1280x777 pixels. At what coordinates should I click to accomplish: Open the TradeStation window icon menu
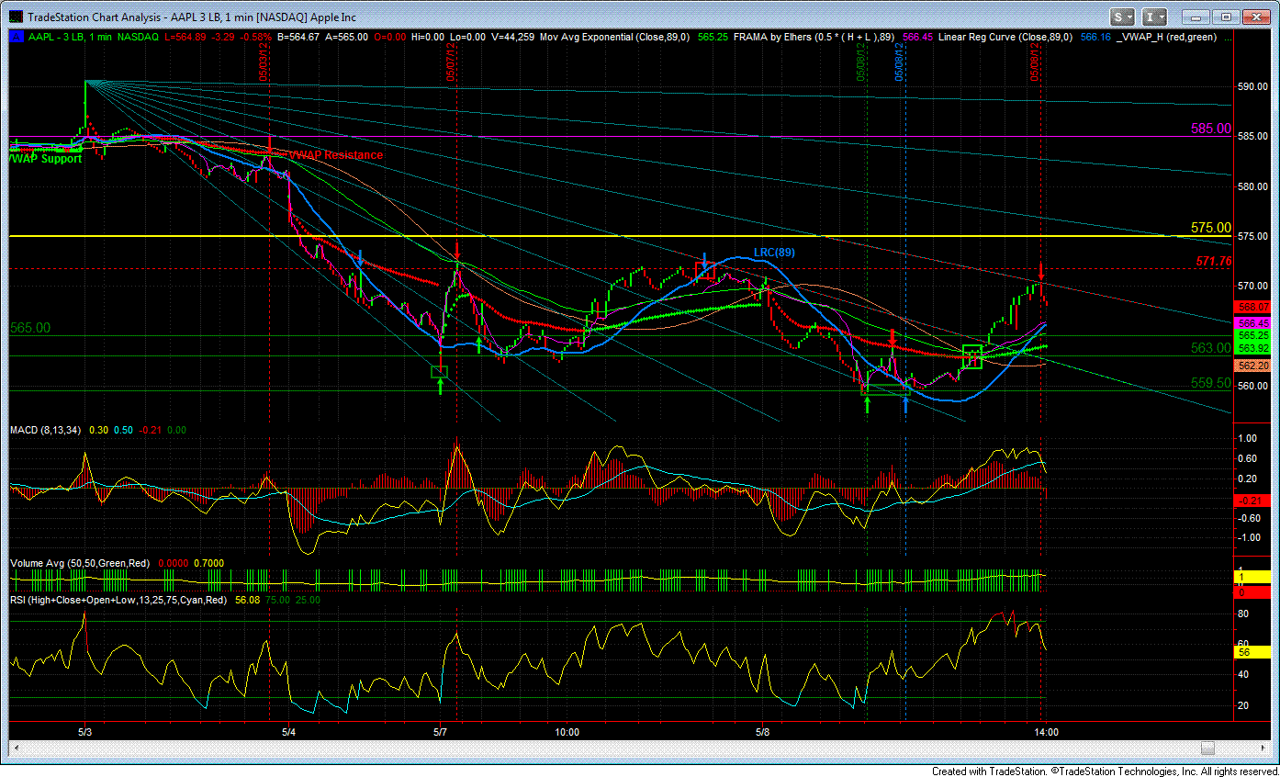tap(16, 17)
